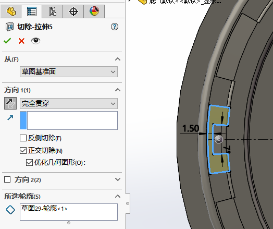Click the contour list resize handle dot
This screenshot has height=229, width=273.
coord(69,223)
